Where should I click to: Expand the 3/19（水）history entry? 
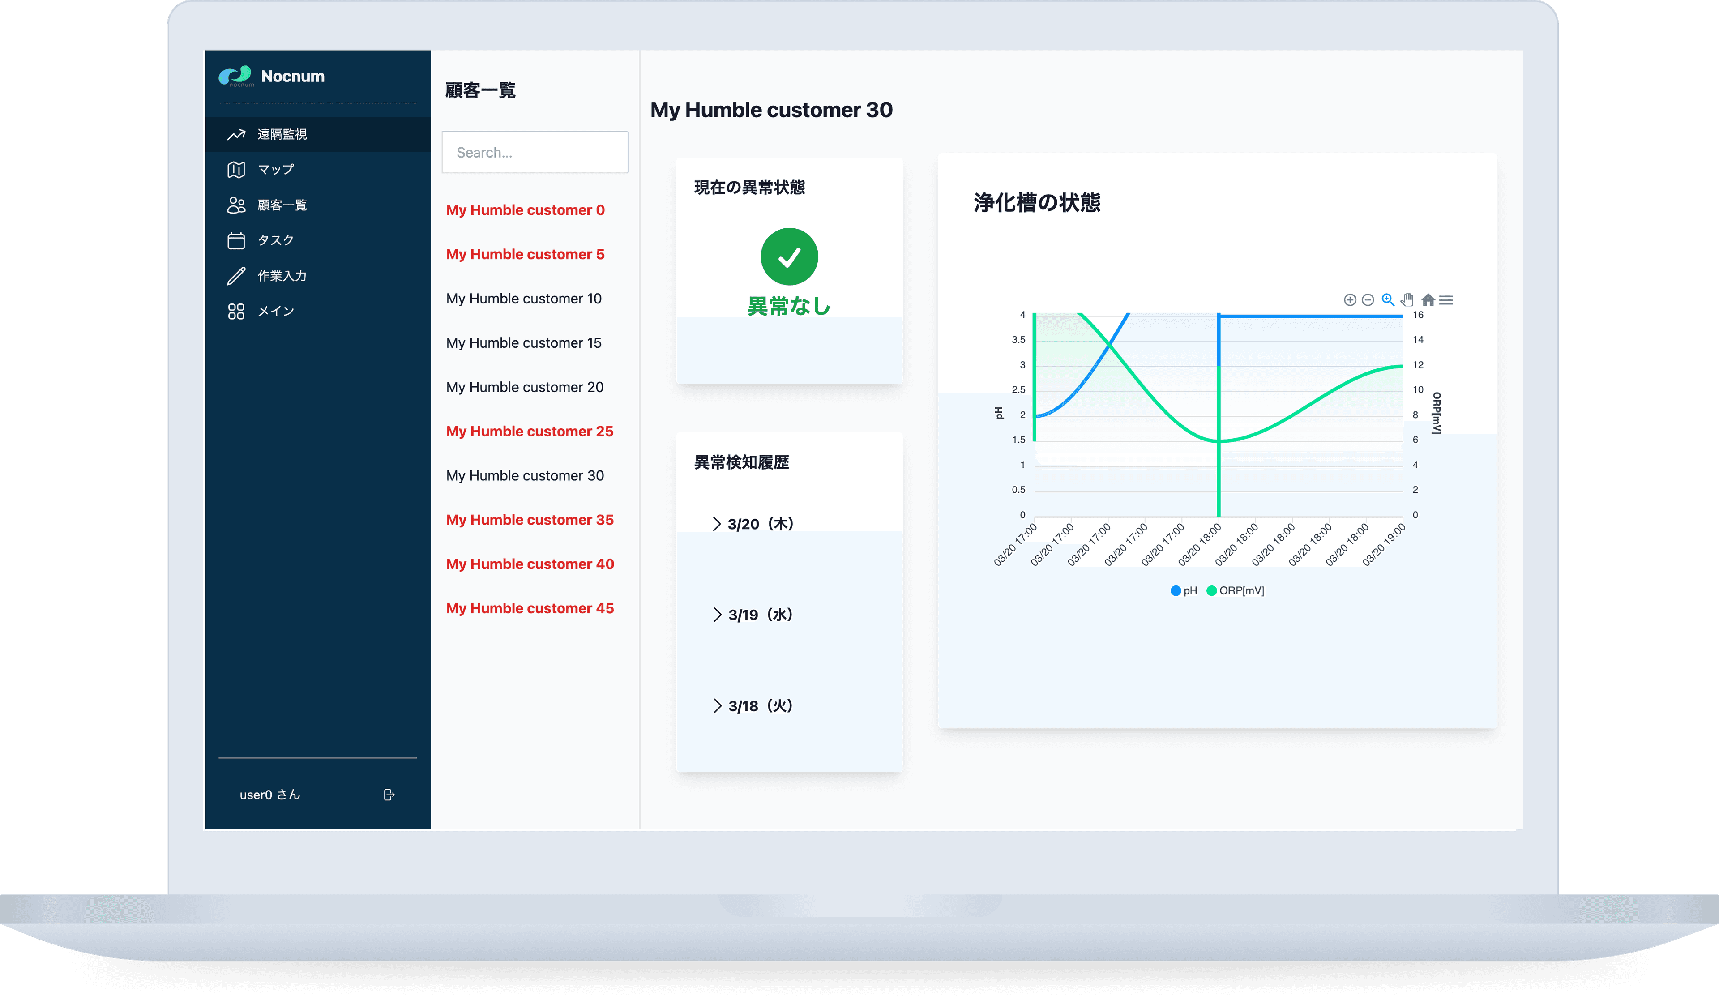click(x=753, y=615)
